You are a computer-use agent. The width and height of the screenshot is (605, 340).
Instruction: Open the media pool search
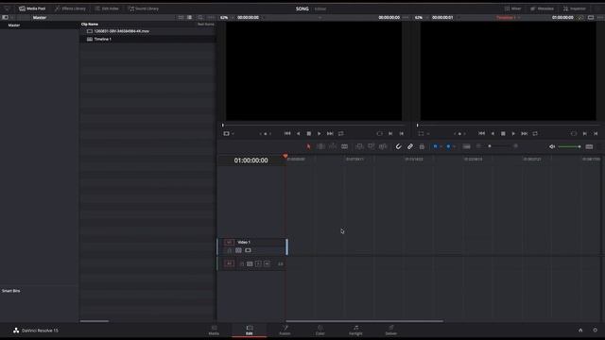tap(199, 17)
